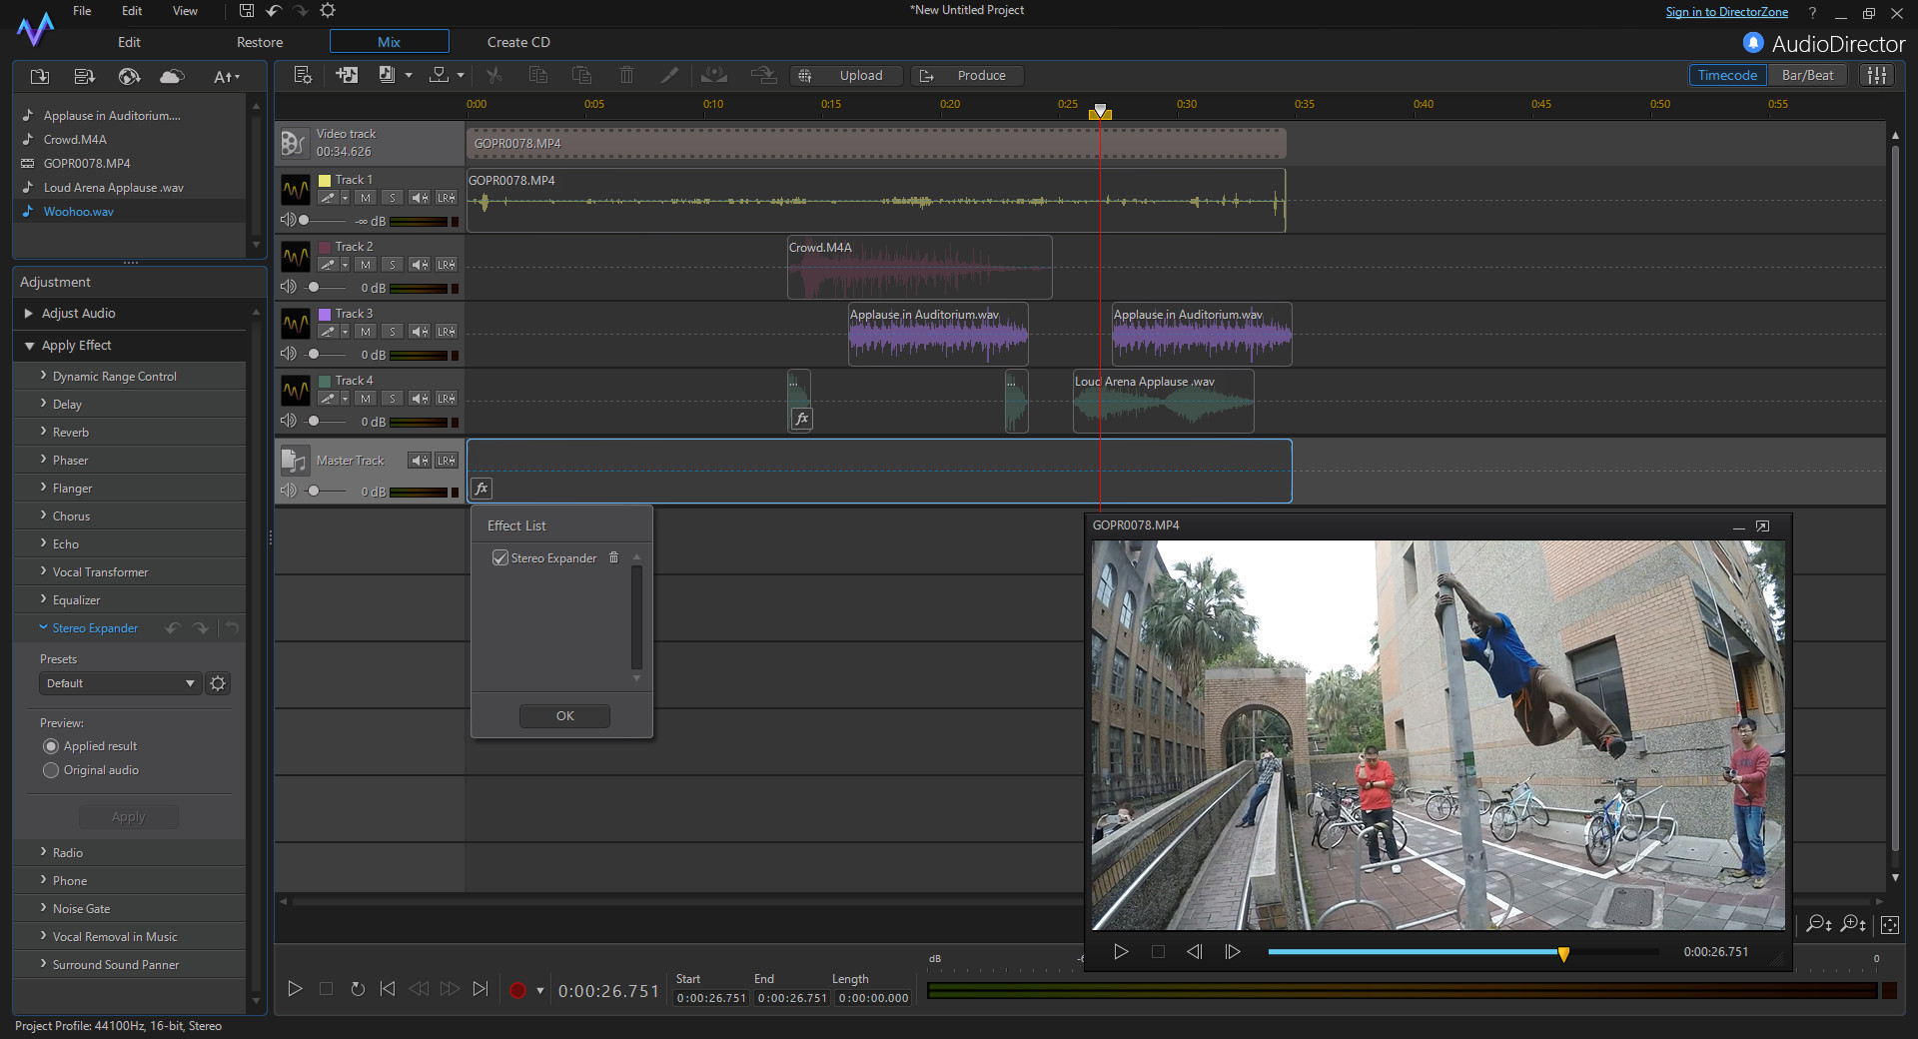Undock the GOPR0078.MP4 preview window
Image resolution: width=1918 pixels, height=1039 pixels.
(1762, 525)
